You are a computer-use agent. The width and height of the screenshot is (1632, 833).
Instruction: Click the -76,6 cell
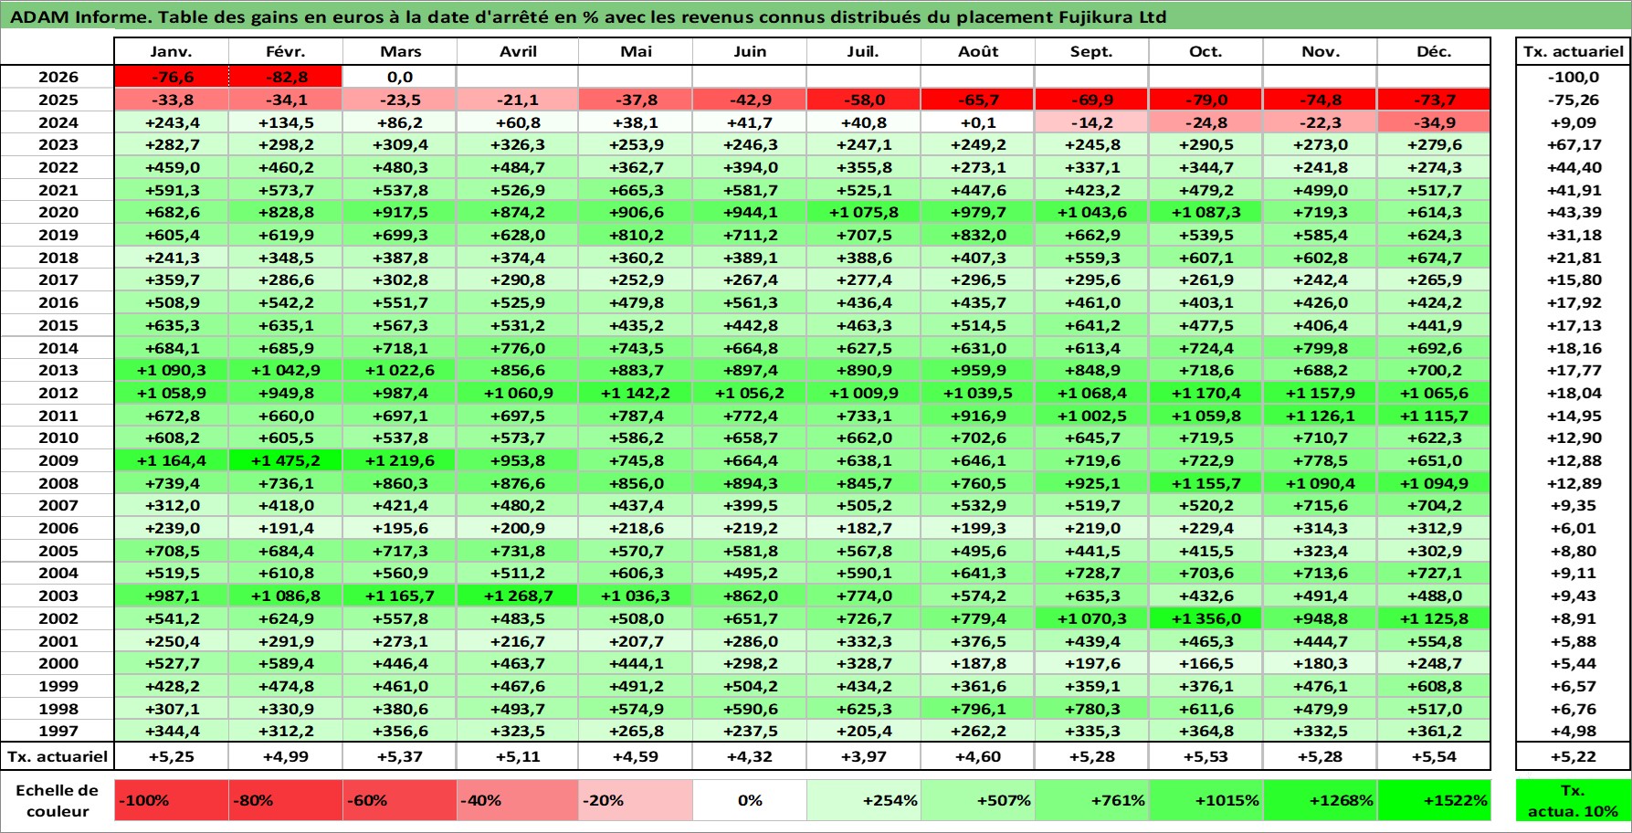172,77
